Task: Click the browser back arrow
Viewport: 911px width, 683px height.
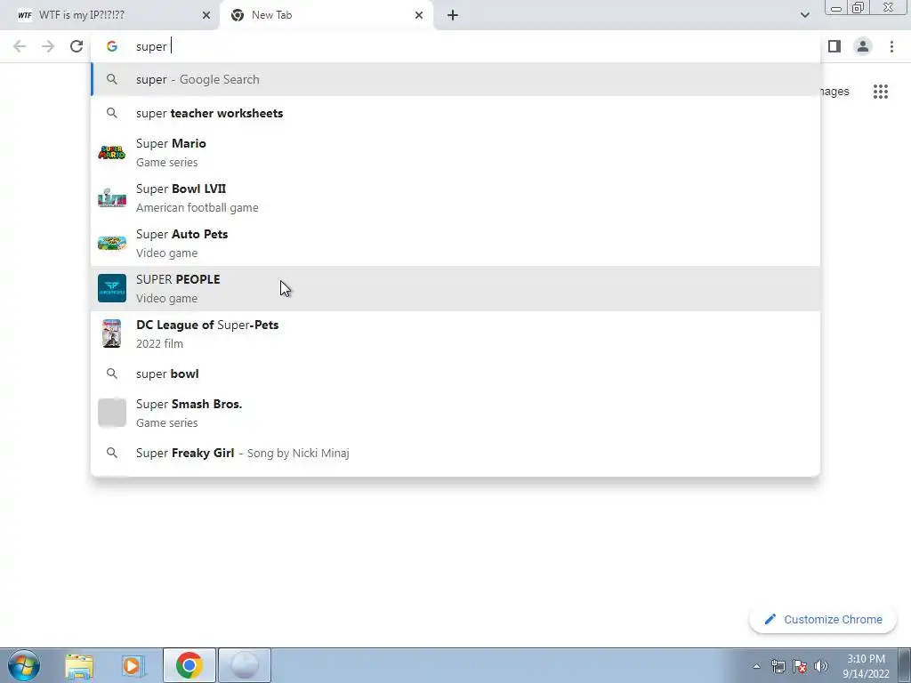Action: pos(20,46)
